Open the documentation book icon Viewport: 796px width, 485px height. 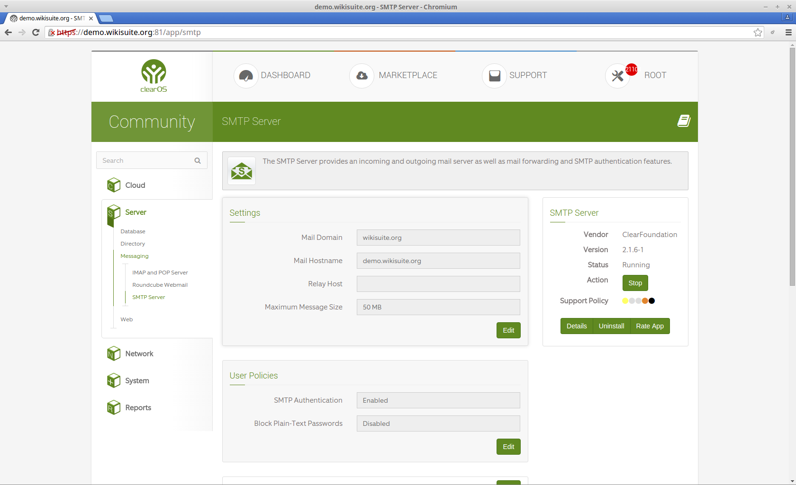point(683,121)
